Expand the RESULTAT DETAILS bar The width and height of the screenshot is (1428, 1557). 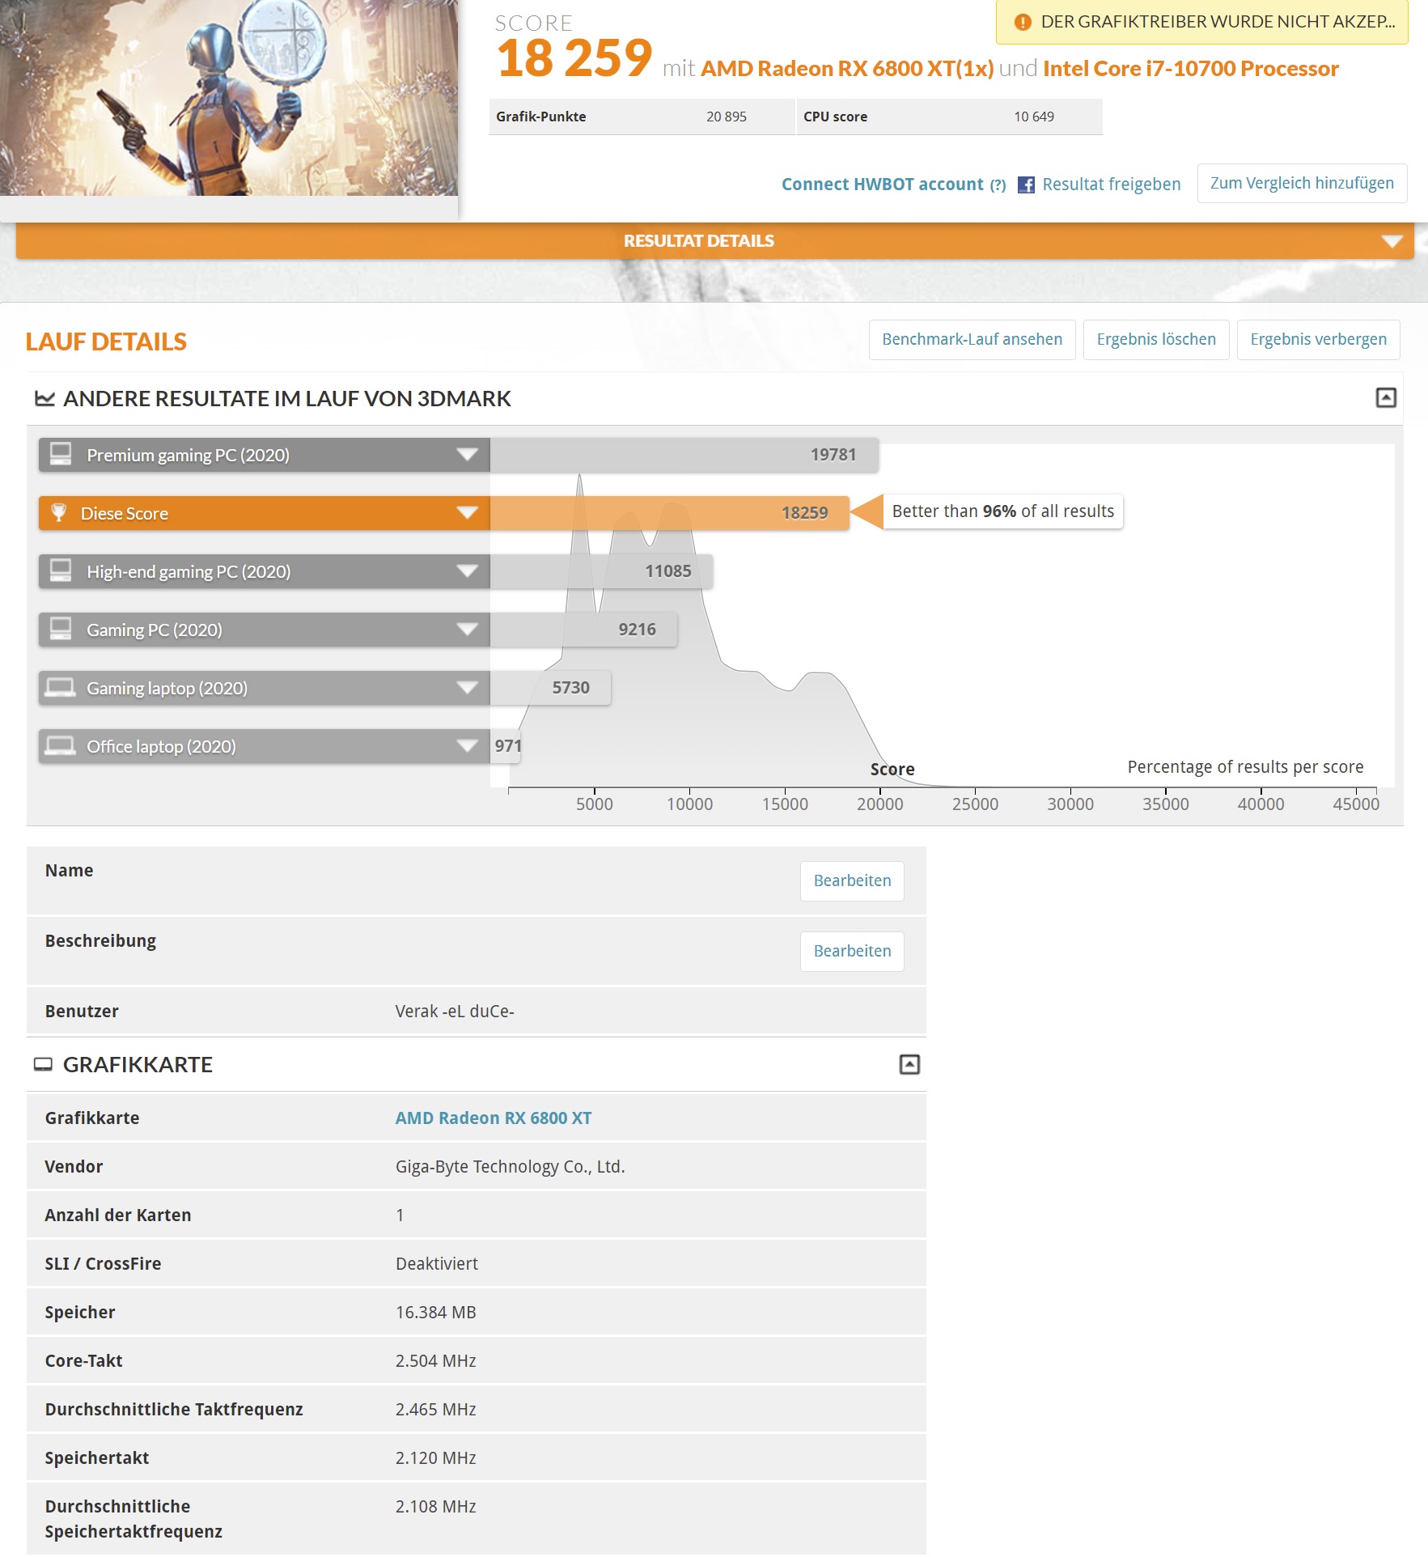1391,240
